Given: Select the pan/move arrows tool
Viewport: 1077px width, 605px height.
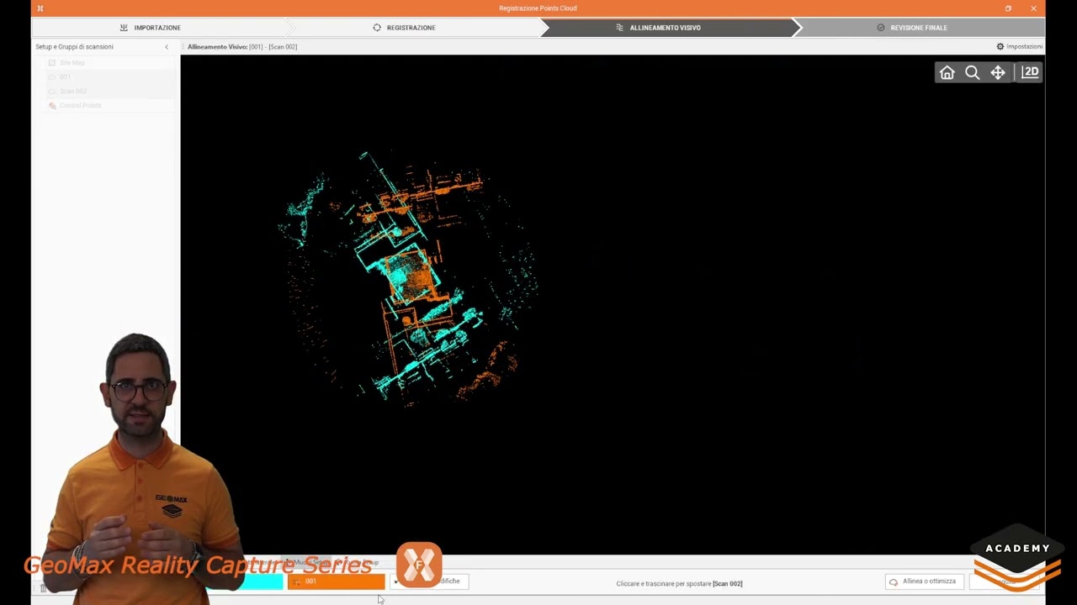Looking at the screenshot, I should (x=998, y=73).
